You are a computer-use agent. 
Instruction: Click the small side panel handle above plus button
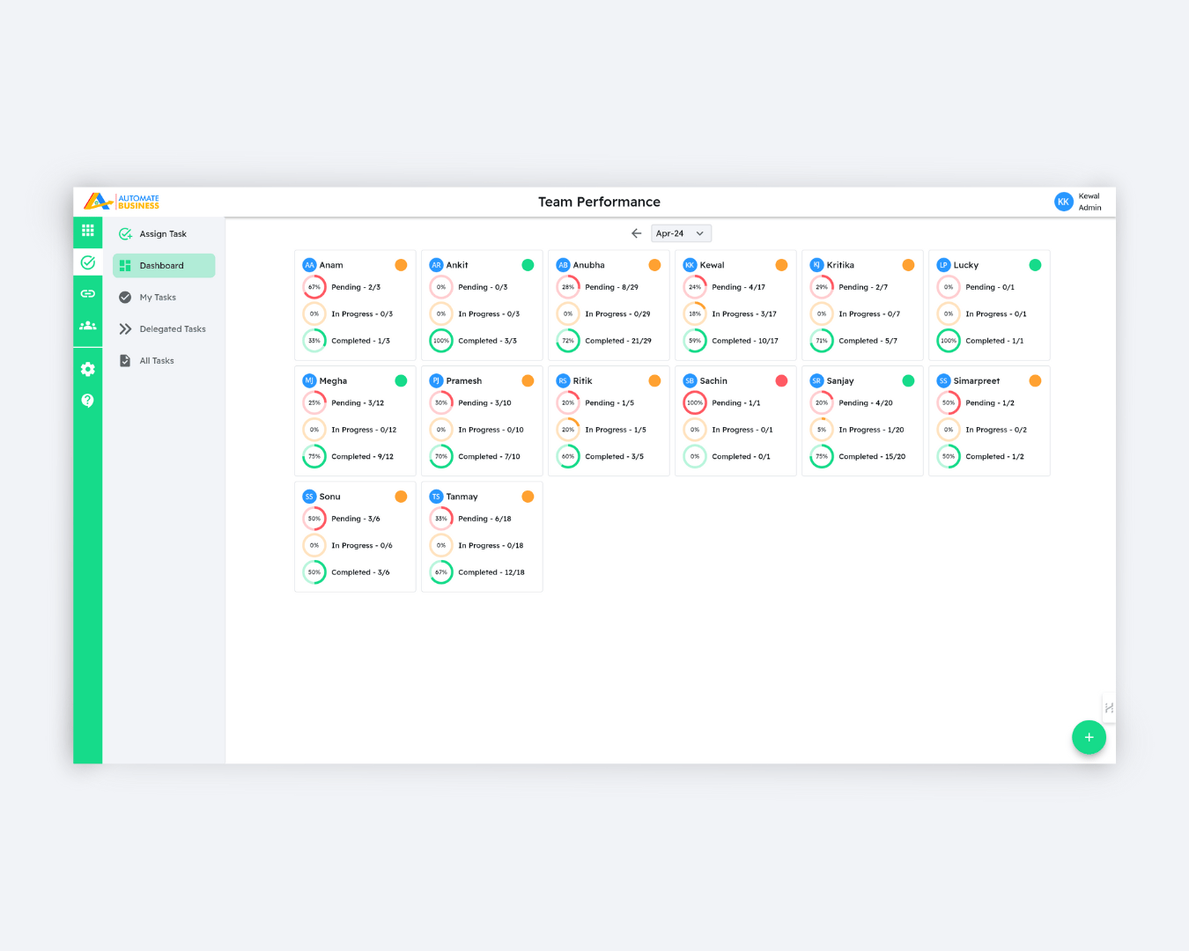click(x=1108, y=708)
